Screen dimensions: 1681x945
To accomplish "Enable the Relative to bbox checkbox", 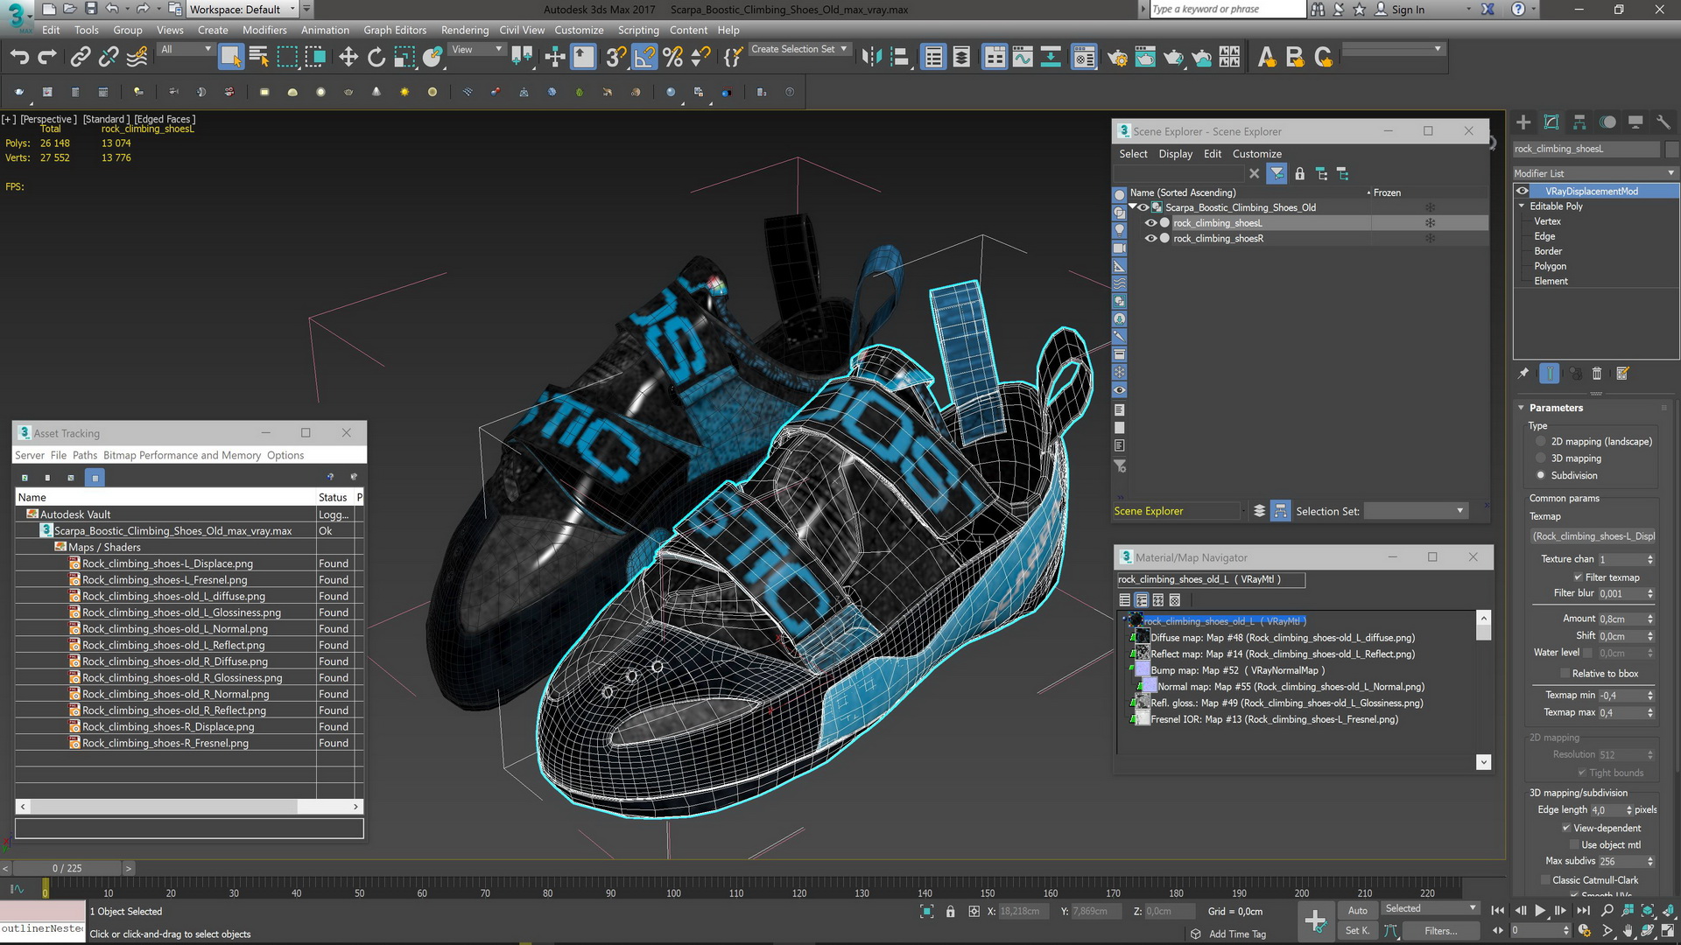I will (1565, 674).
